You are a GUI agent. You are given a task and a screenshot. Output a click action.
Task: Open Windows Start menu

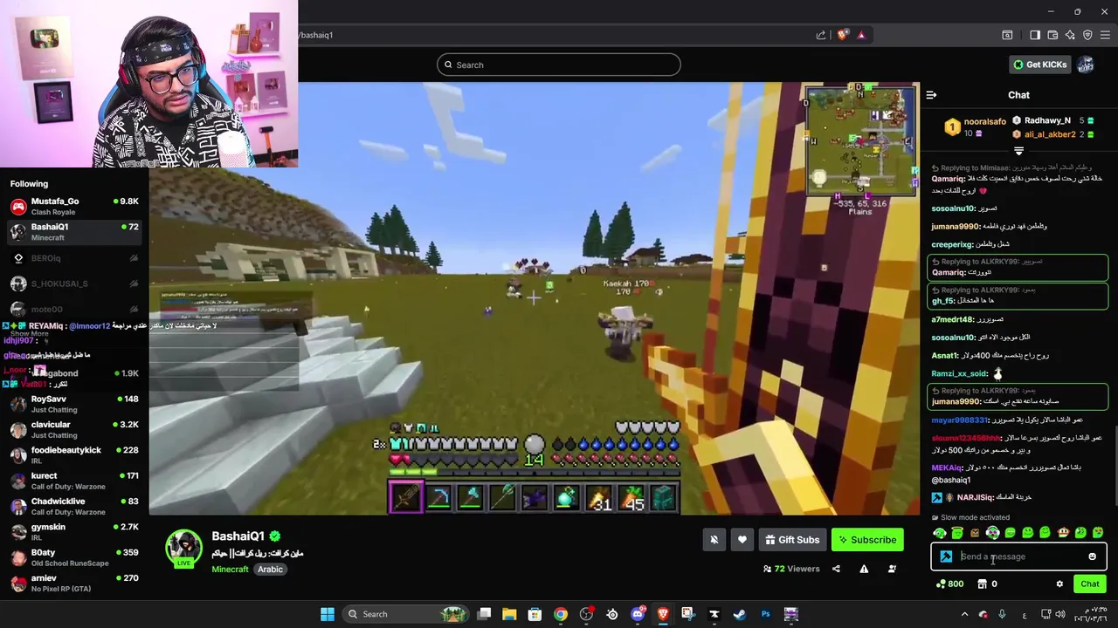tap(328, 614)
